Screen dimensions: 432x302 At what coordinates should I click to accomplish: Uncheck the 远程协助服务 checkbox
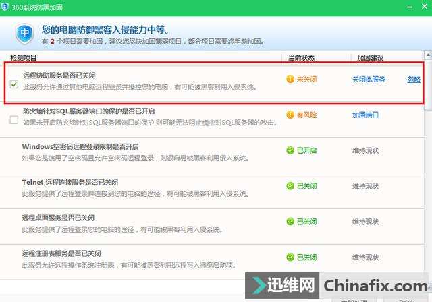pyautogui.click(x=14, y=84)
